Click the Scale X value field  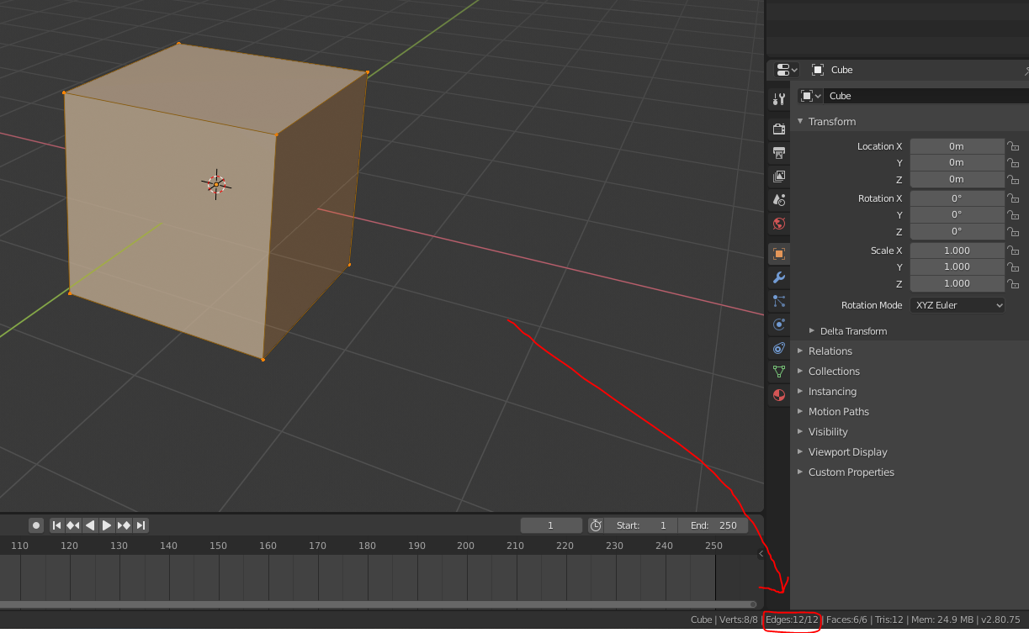pyautogui.click(x=957, y=251)
